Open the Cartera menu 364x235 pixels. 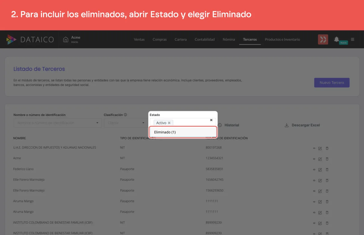[x=181, y=39]
